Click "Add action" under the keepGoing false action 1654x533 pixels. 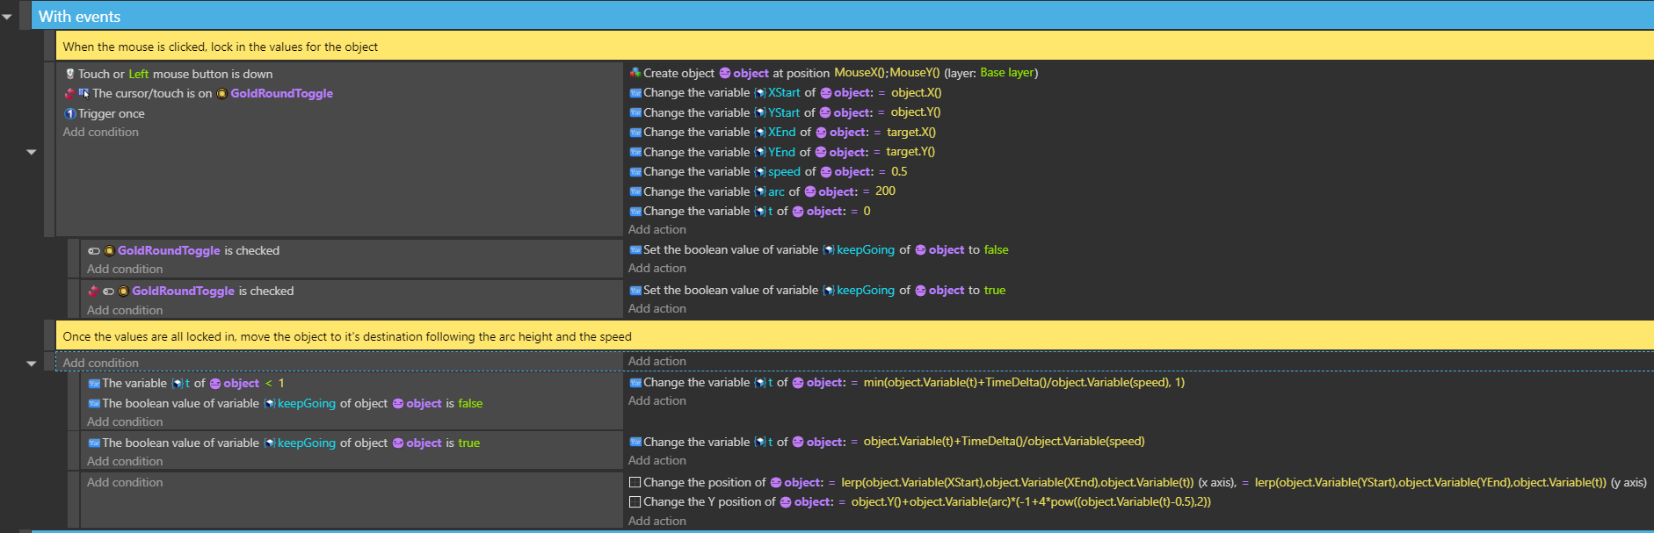point(657,268)
